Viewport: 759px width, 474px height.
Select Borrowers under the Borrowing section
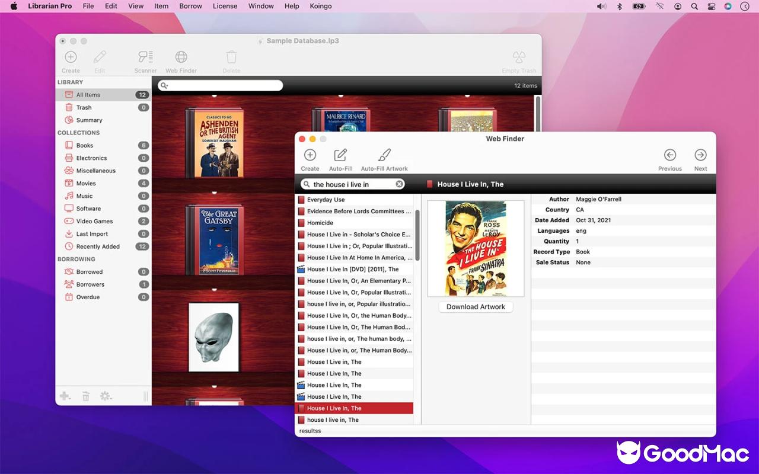89,284
